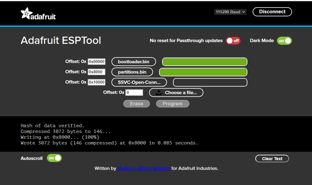Click the Erase button
Viewport: 312px width, 185px height.
(136, 104)
